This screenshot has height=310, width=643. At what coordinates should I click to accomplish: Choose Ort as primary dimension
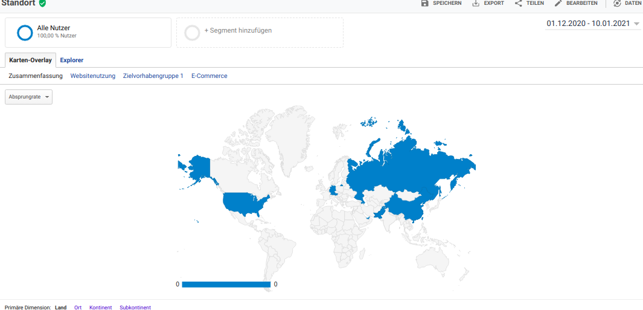78,307
